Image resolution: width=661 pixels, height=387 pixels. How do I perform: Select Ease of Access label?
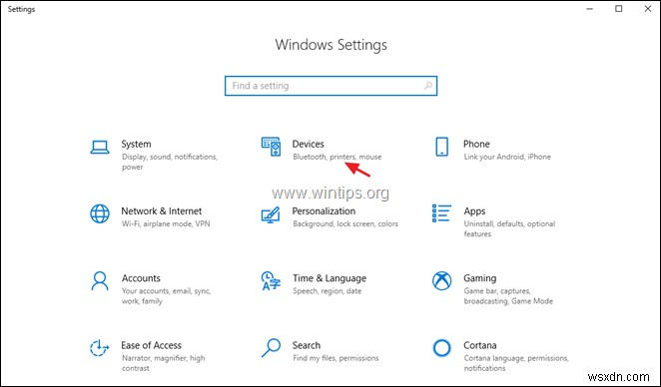[x=152, y=345]
